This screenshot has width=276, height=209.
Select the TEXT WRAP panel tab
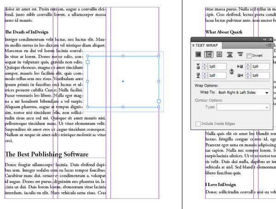(207, 45)
